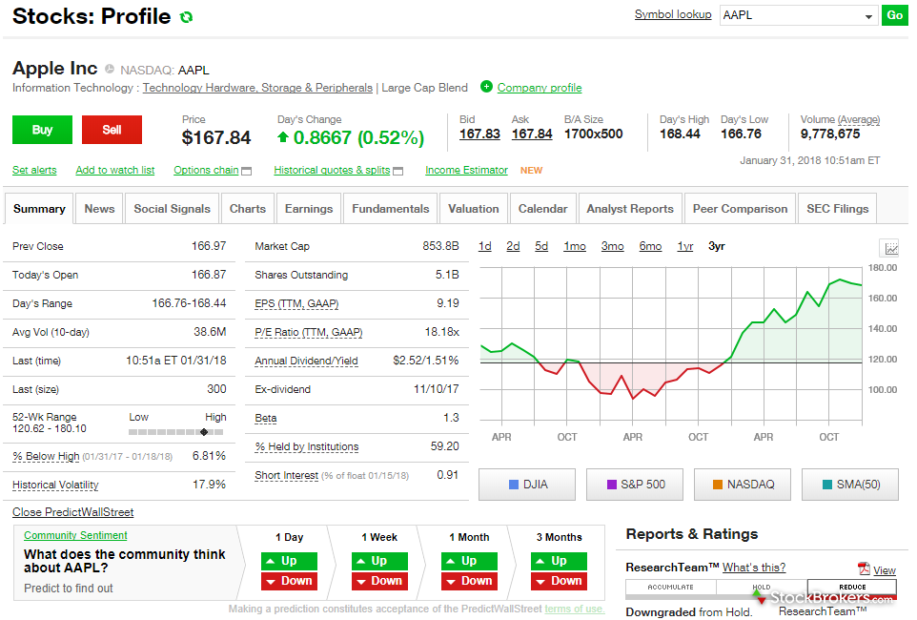Click the Close PredictWallStreet link
This screenshot has width=917, height=620.
73,512
